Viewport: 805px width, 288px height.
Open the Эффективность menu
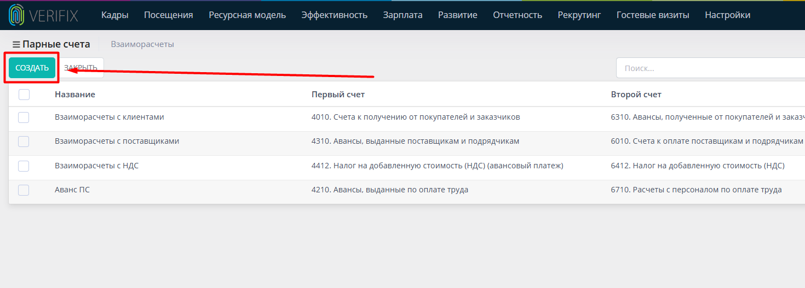335,15
